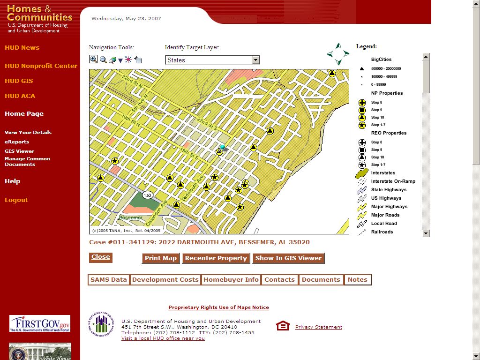
Task: Click the blue property pin on the map
Action: (222, 148)
